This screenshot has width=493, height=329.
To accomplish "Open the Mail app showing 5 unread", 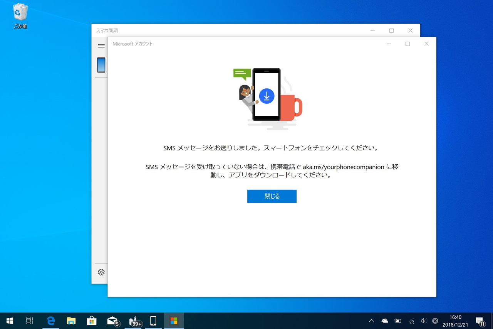I will (x=112, y=321).
